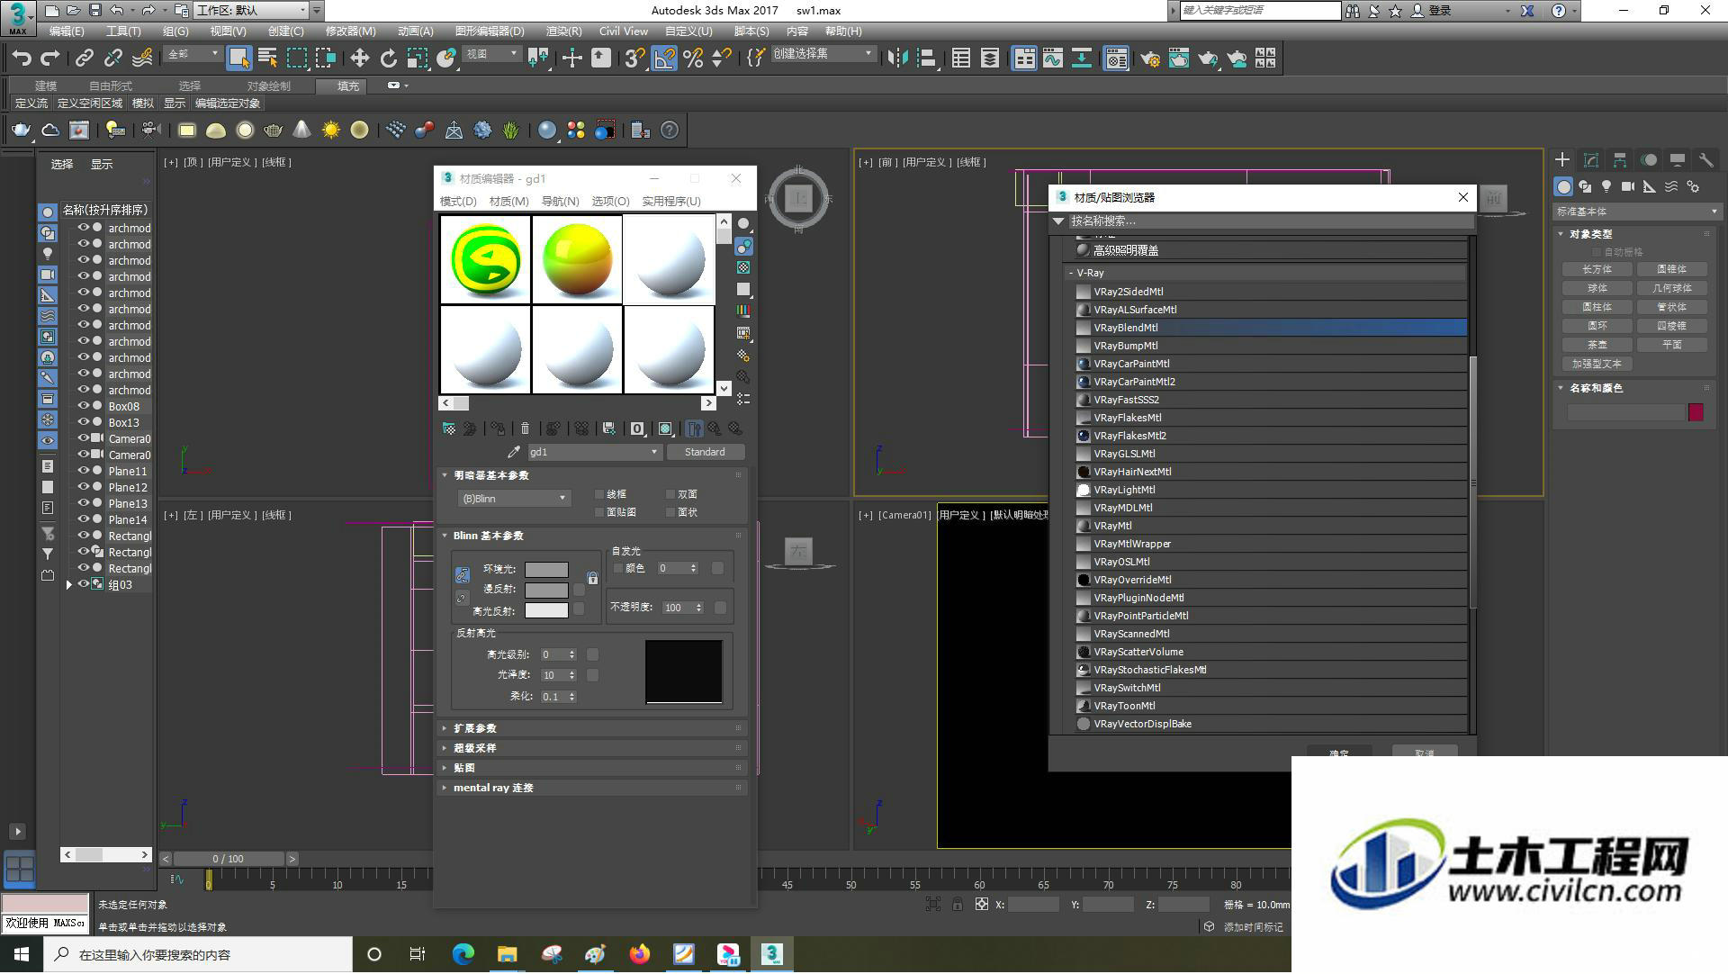Screen dimensions: 1728x974
Task: Enable the 面状 faceted checkbox
Action: 670,512
